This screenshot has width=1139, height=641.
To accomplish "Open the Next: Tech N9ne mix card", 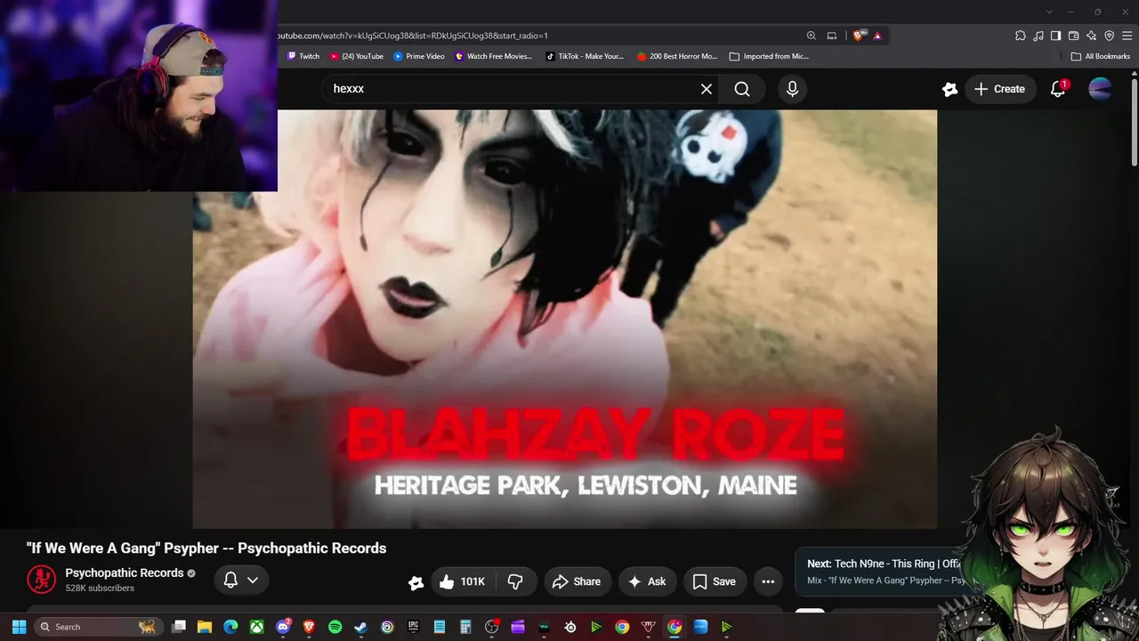I will click(x=881, y=572).
